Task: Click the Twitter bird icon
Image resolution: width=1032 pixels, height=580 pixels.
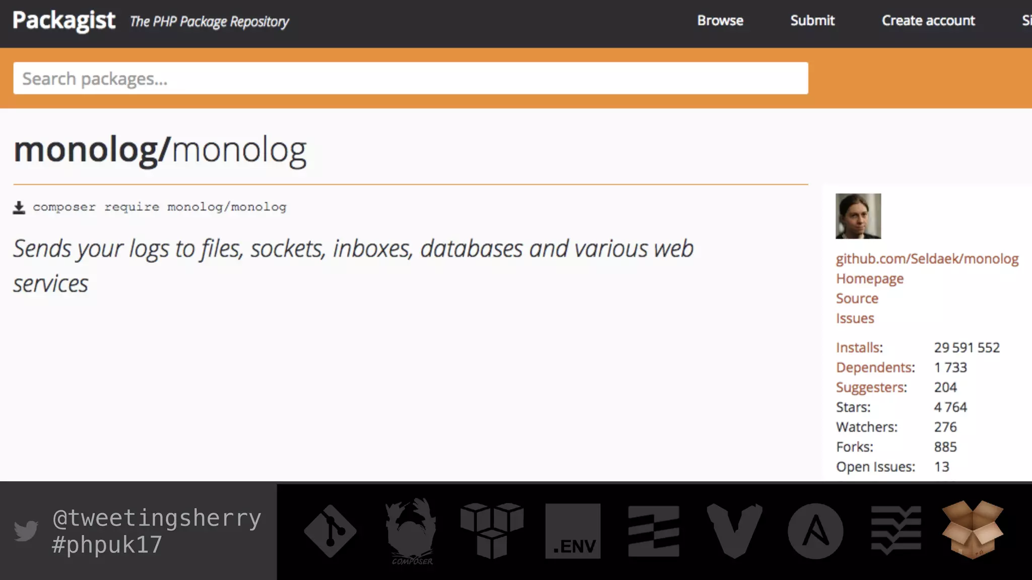Action: 26,531
